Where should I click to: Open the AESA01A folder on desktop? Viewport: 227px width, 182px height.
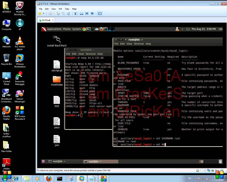coord(6,7)
